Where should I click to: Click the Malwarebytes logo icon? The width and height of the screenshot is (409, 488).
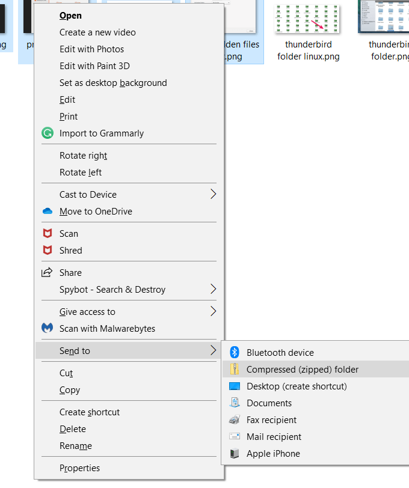48,328
